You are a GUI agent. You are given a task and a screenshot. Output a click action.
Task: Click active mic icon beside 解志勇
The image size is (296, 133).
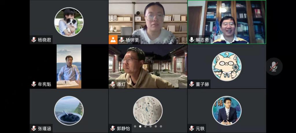click(x=192, y=40)
